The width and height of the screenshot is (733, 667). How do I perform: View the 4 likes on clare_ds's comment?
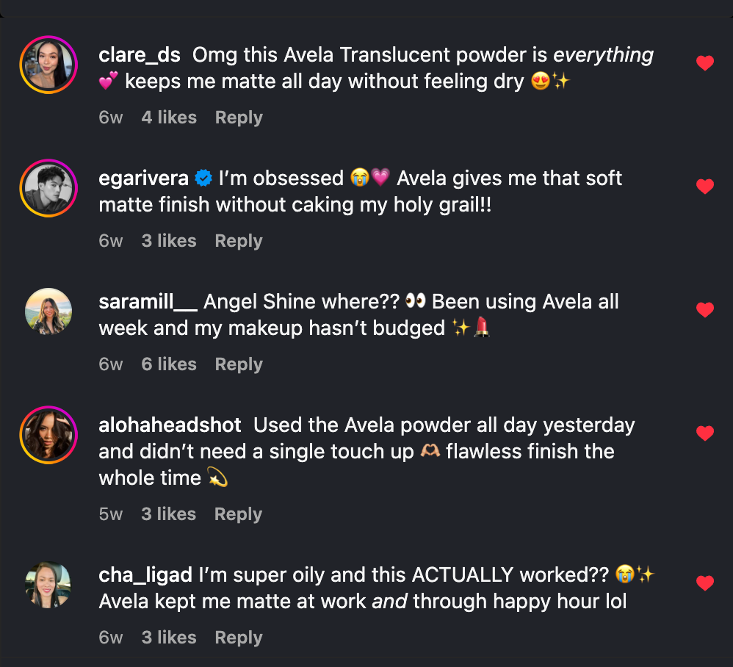169,117
